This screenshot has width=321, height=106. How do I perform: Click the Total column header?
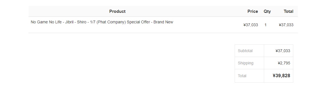288,11
